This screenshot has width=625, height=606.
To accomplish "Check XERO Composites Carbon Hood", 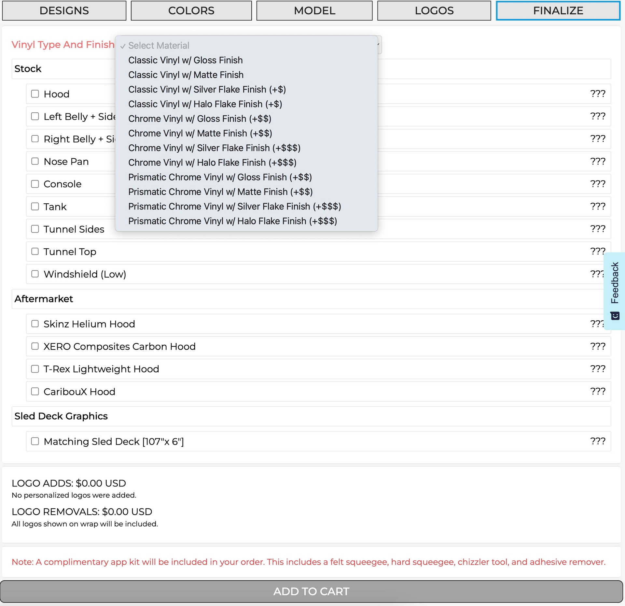I will point(35,346).
